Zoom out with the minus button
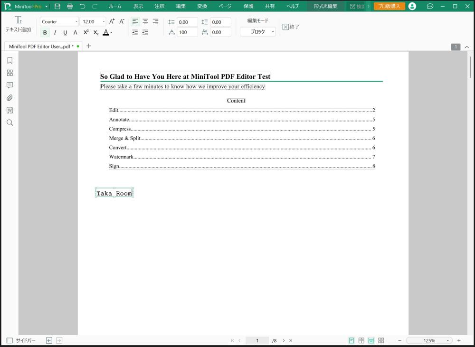475x347 pixels. [399, 341]
